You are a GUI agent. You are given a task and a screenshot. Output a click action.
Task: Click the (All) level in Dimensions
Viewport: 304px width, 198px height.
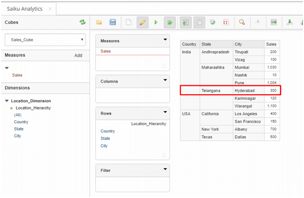[x=17, y=115]
